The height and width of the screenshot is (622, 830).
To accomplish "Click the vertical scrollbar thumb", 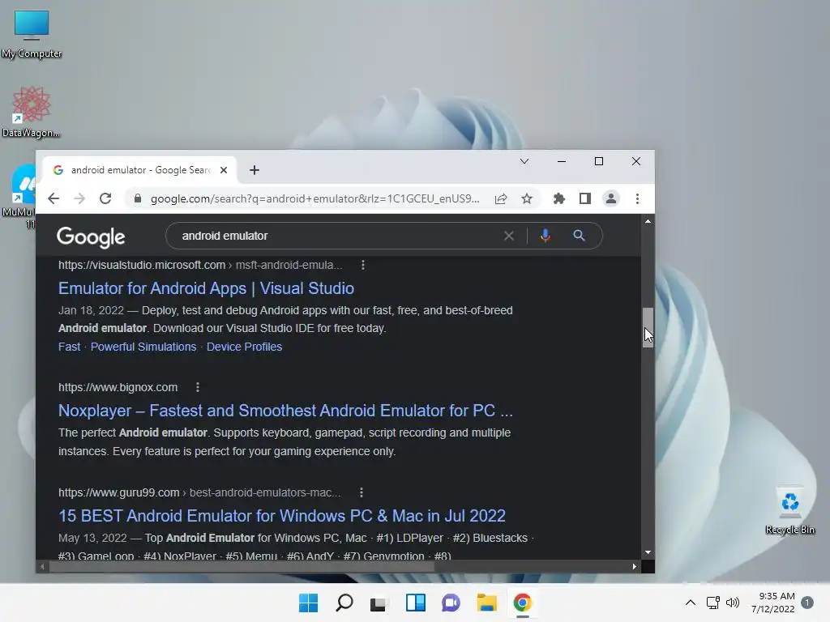I will pyautogui.click(x=648, y=327).
